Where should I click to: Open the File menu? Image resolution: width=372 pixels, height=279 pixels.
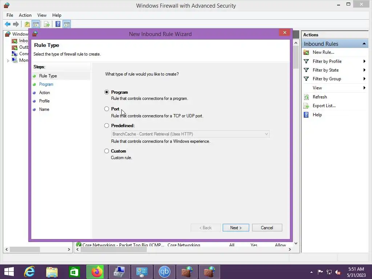(10, 15)
